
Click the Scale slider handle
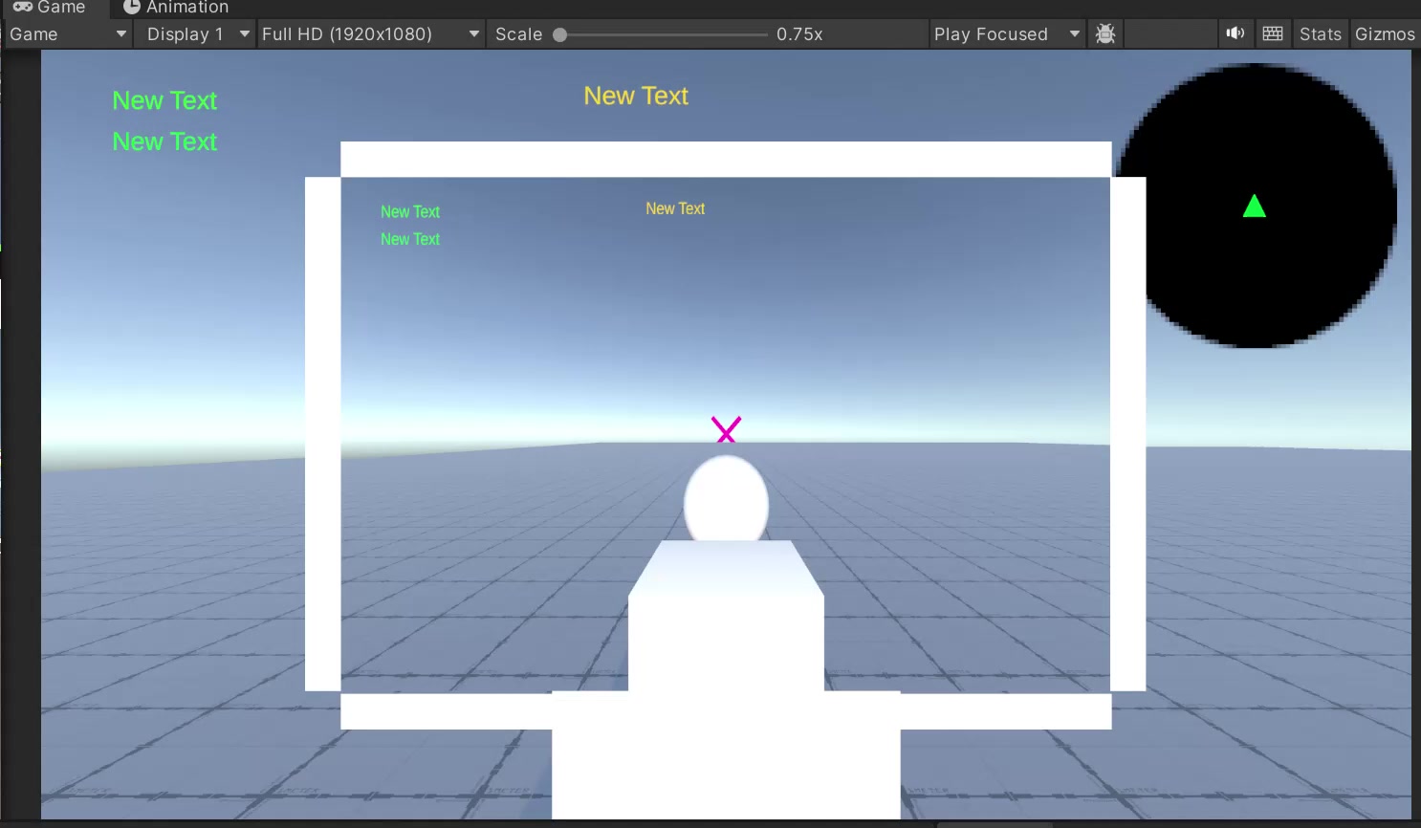point(560,35)
